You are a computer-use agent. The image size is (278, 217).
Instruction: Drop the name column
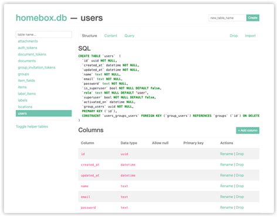point(240,186)
